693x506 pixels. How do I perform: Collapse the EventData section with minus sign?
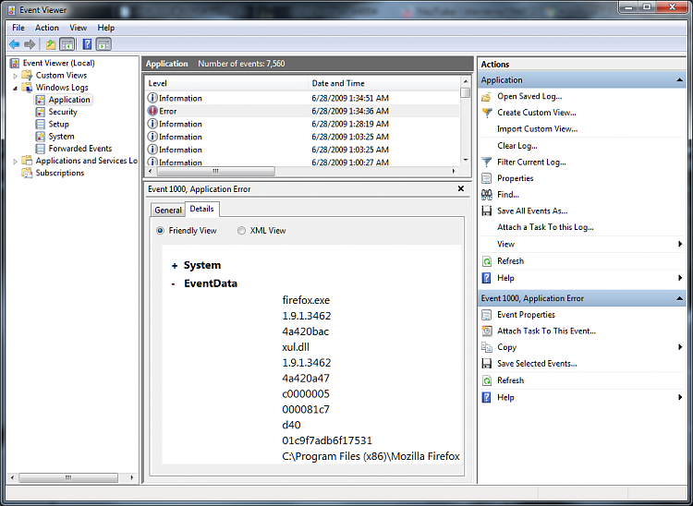pos(174,283)
